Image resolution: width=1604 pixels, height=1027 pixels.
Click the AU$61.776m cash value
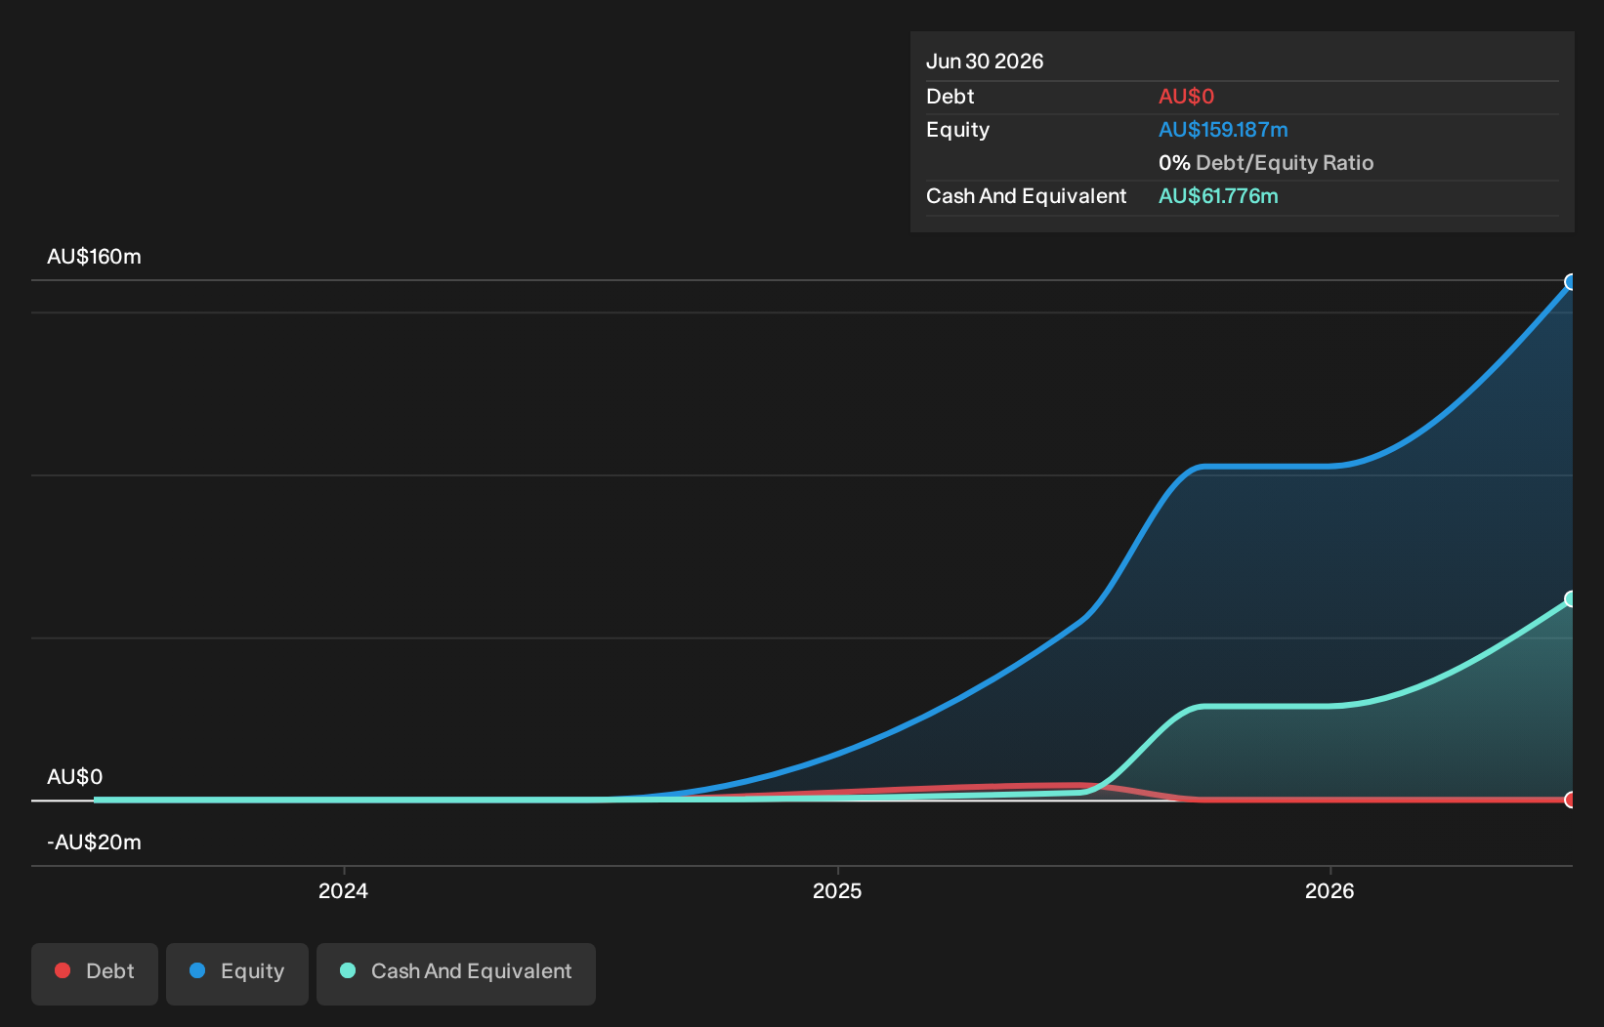coord(1218,196)
